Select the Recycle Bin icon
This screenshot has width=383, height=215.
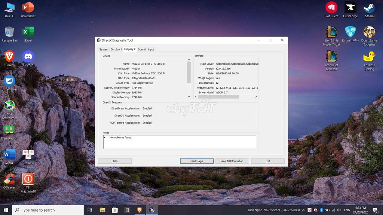pyautogui.click(x=9, y=34)
